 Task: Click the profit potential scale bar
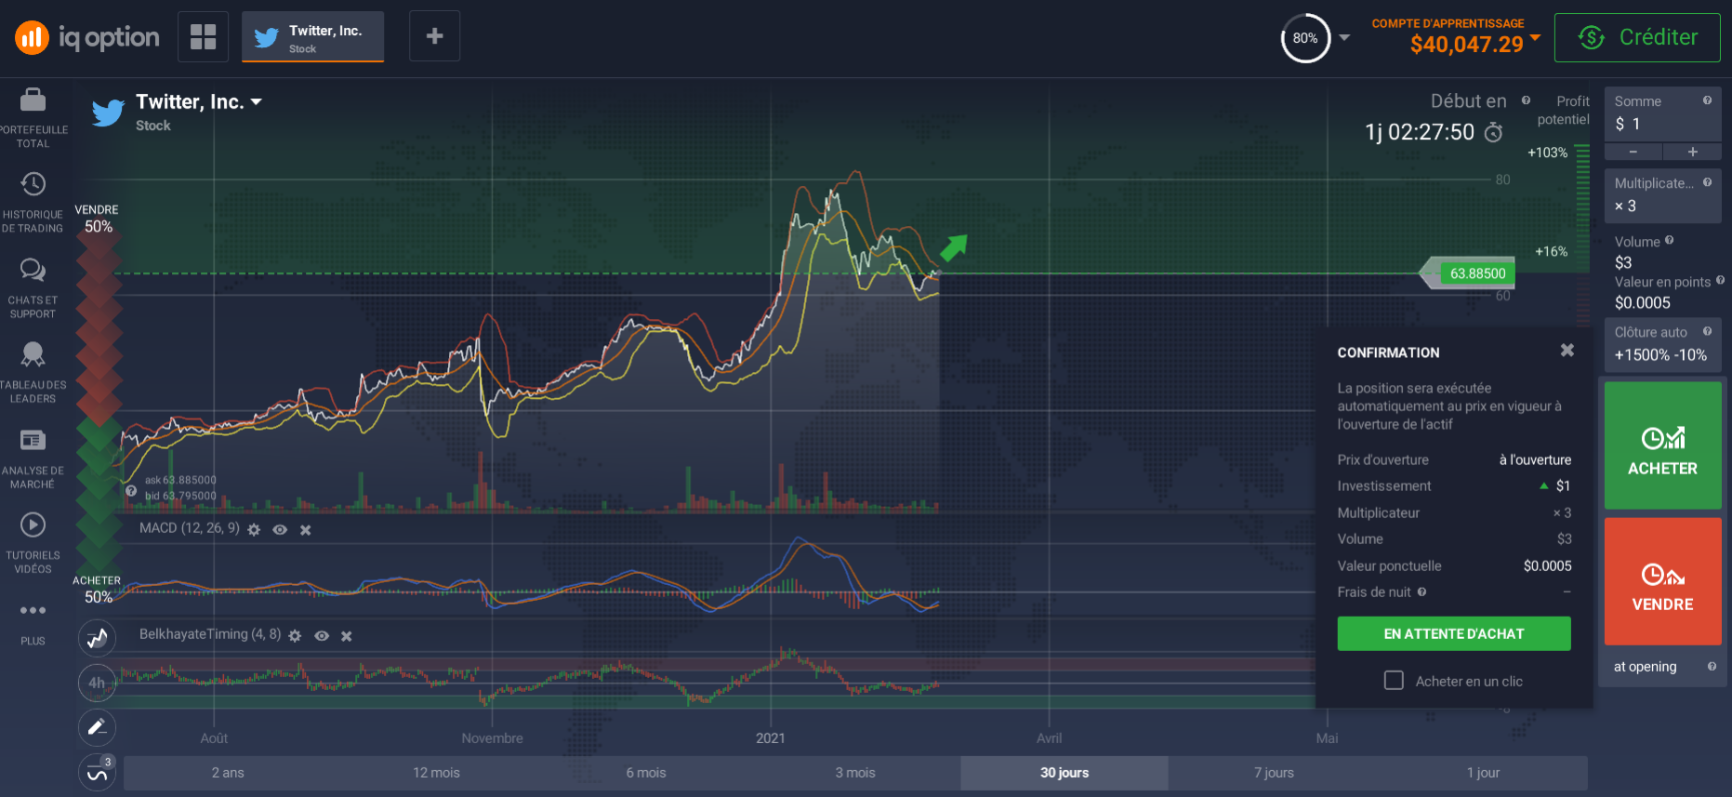[1582, 234]
